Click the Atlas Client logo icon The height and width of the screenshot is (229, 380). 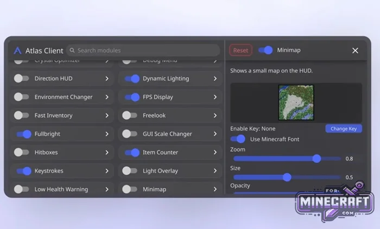(x=18, y=50)
